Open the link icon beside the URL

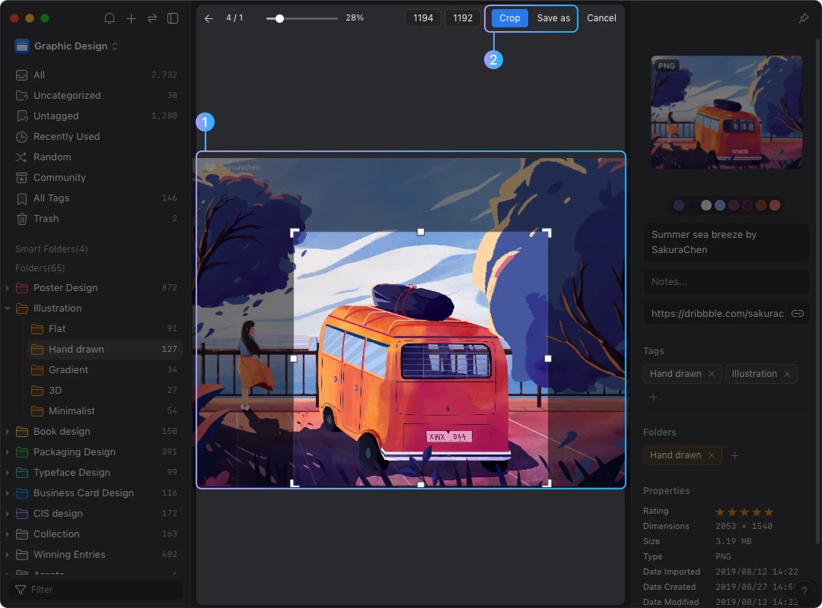coord(797,313)
